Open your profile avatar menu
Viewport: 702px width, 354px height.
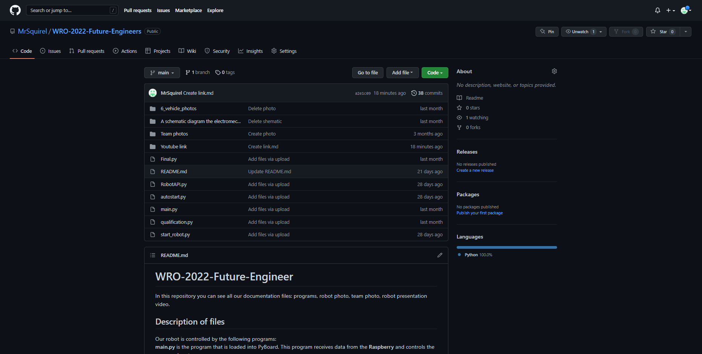point(685,10)
